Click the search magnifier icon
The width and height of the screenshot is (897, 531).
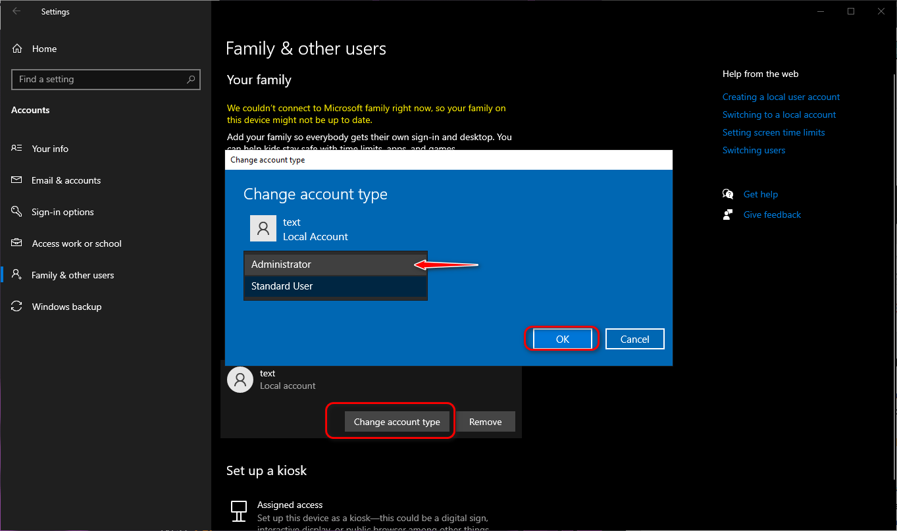click(x=191, y=80)
